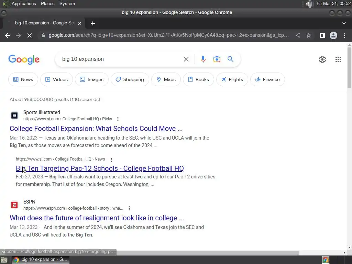Click the Chrome address bar URL
Image resolution: width=352 pixels, height=264 pixels.
tap(168, 35)
